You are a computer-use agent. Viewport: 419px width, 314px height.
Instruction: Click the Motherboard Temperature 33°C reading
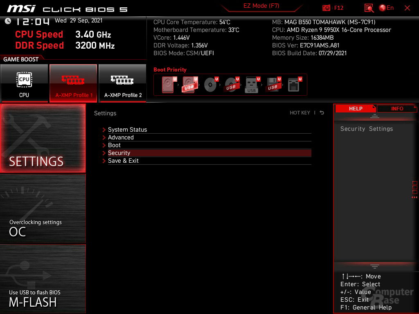196,30
